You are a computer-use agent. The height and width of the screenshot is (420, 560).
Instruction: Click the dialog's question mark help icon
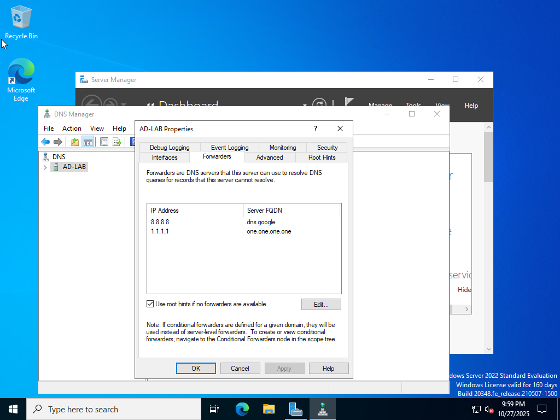[x=315, y=129]
